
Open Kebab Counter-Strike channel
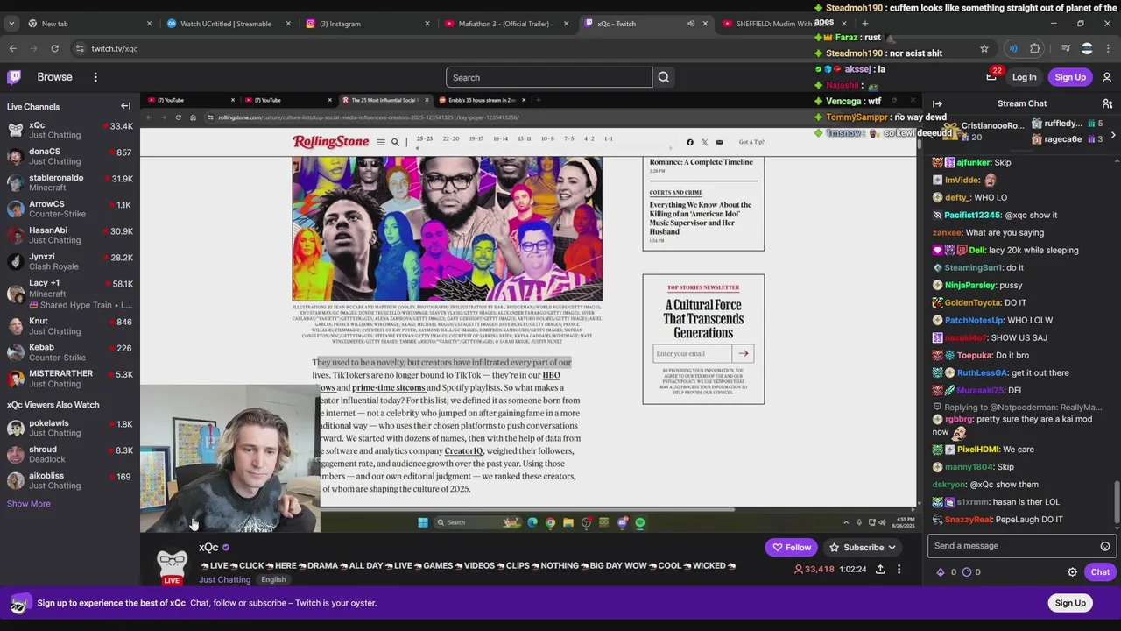[x=70, y=352]
